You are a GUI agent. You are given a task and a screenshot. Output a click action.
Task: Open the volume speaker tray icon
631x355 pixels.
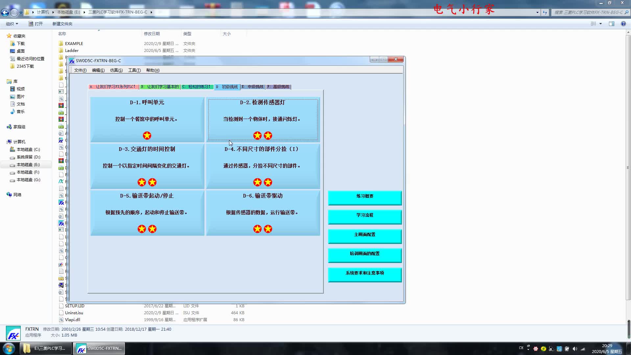575,348
